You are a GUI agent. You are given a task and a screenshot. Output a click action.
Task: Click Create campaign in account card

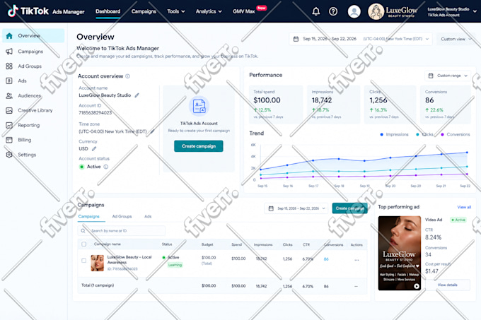[199, 146]
